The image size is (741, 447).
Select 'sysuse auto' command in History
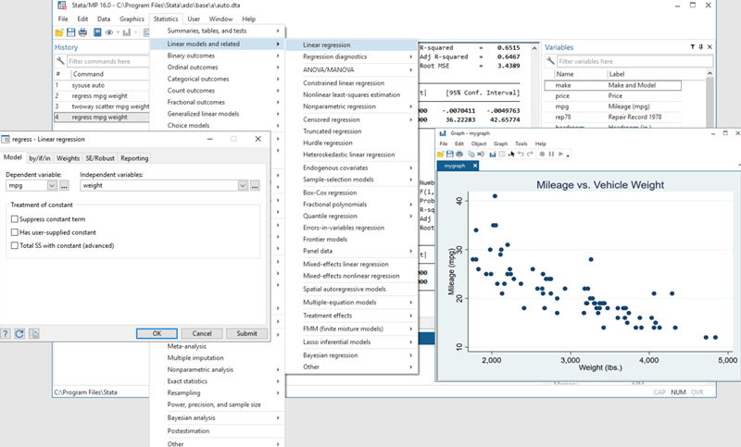(x=102, y=85)
